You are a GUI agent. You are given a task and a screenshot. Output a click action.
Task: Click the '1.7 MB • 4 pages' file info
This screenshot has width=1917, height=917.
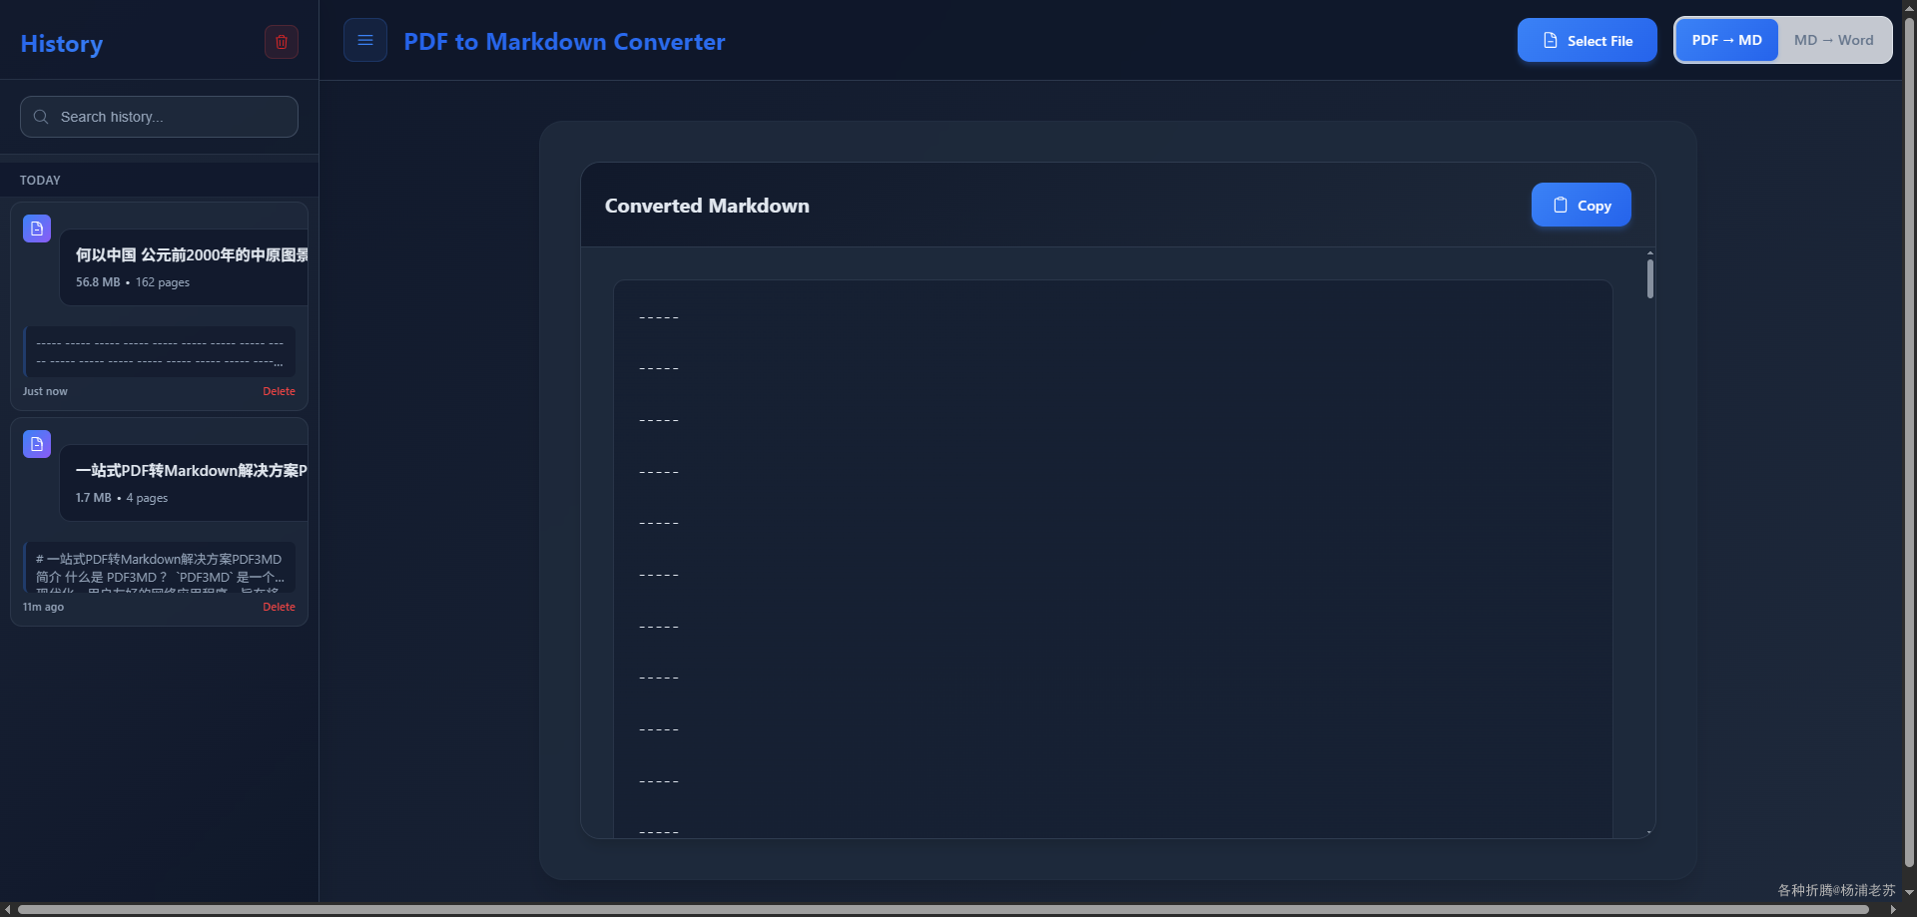122,498
